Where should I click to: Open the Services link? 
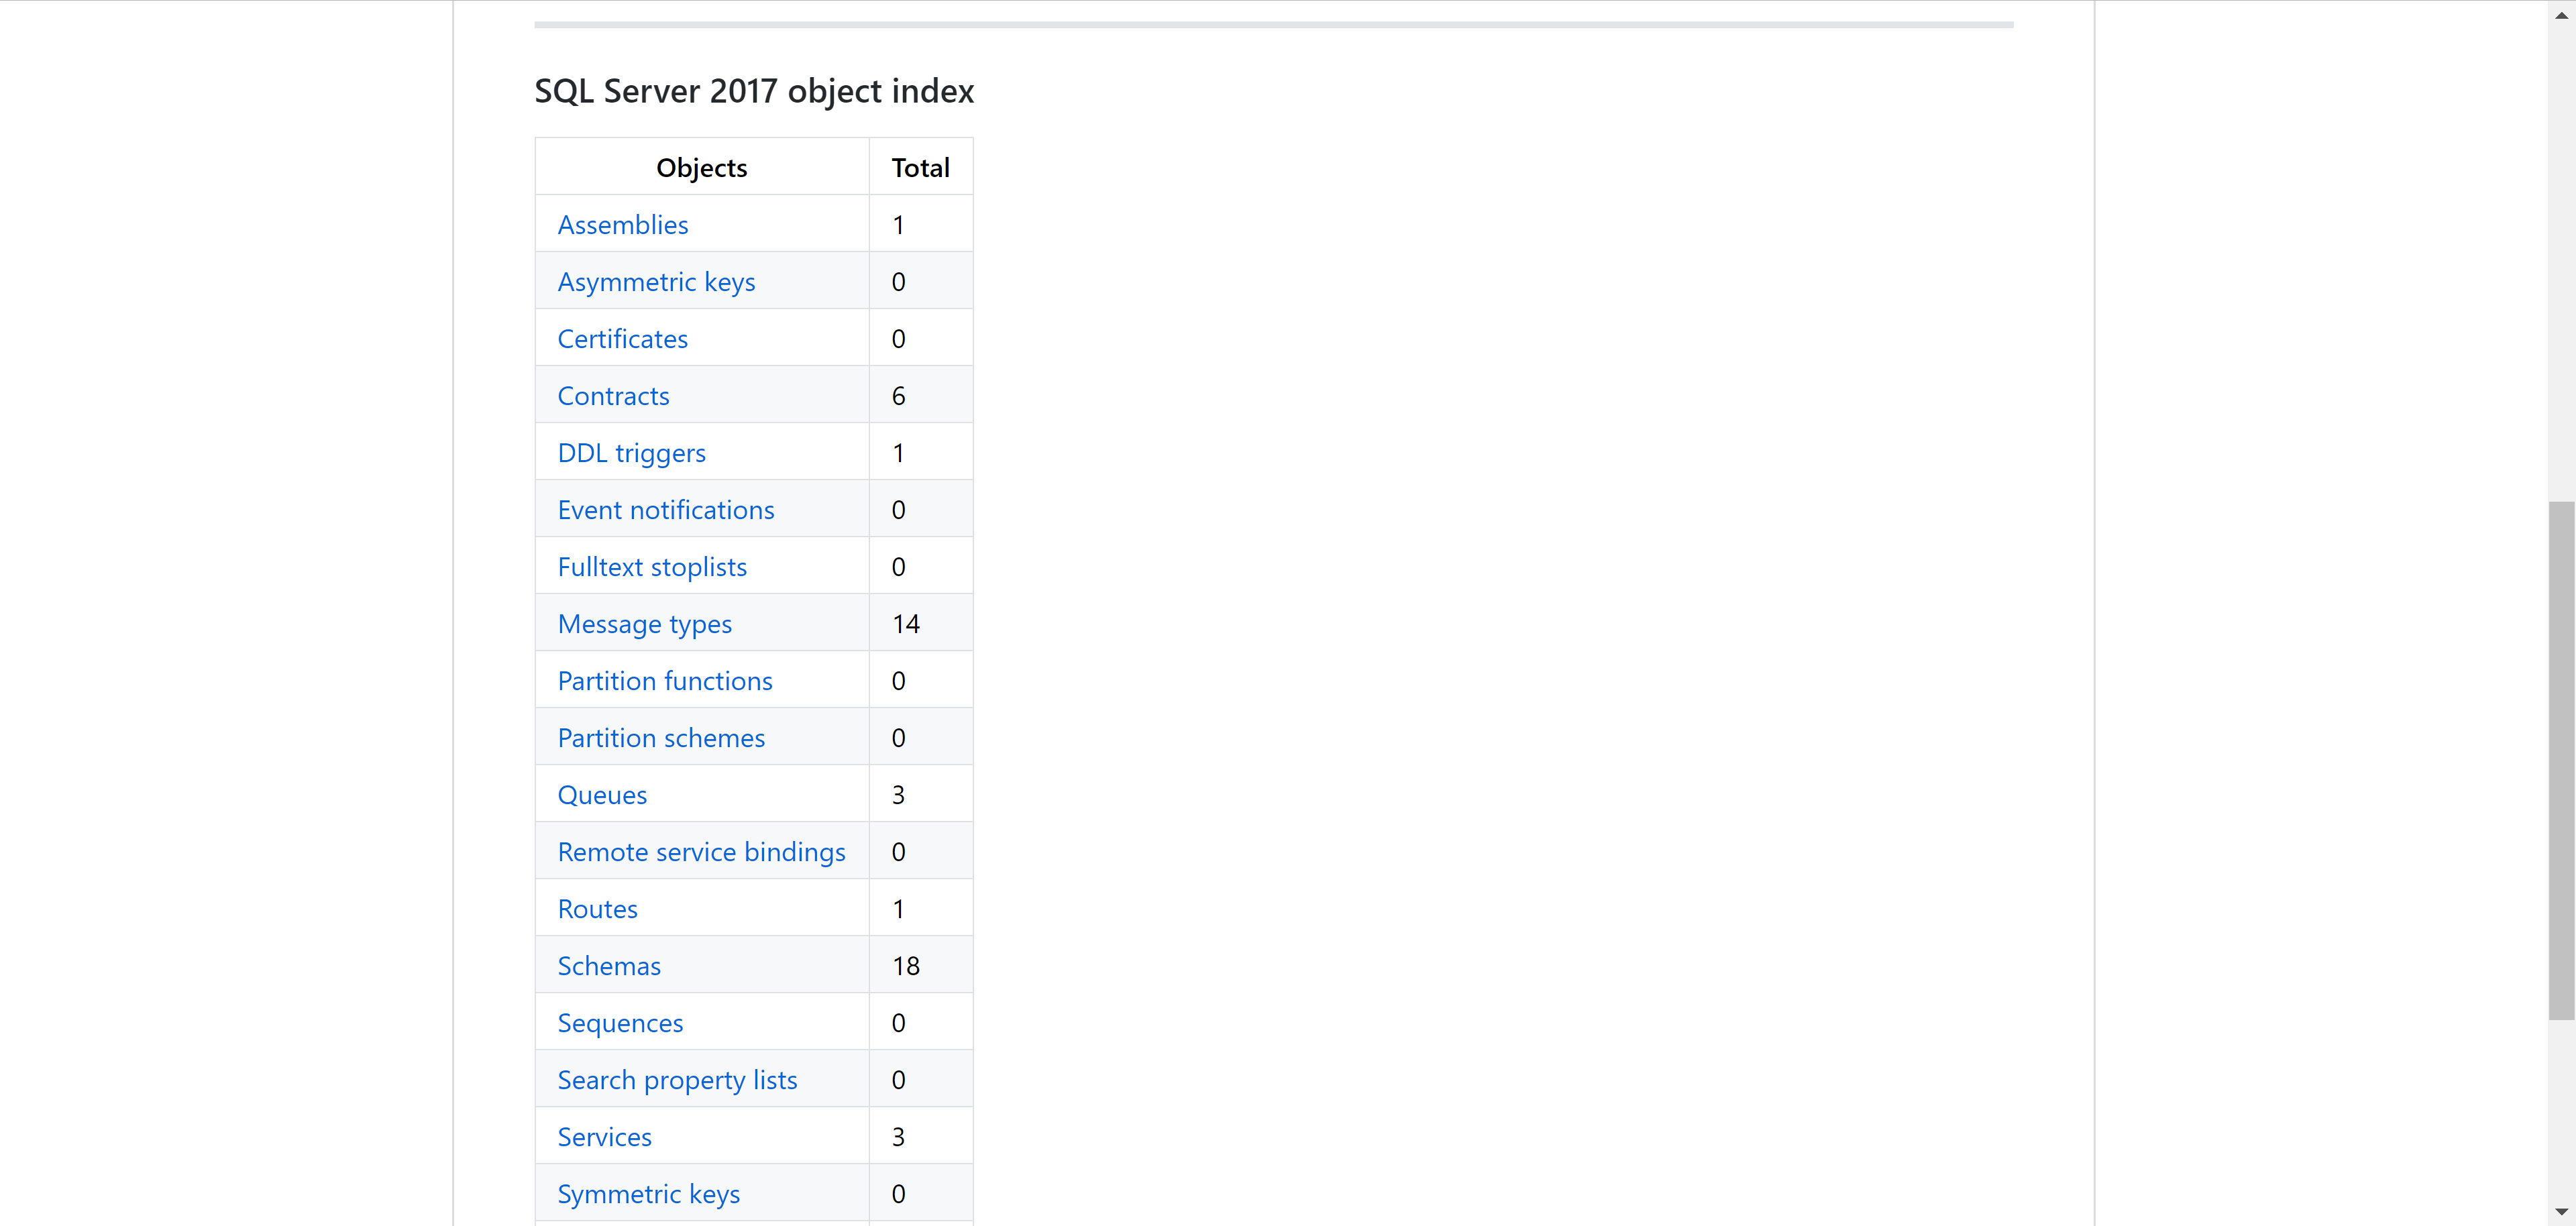coord(604,1137)
